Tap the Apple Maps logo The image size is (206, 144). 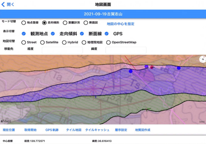pyautogui.click(x=6, y=121)
